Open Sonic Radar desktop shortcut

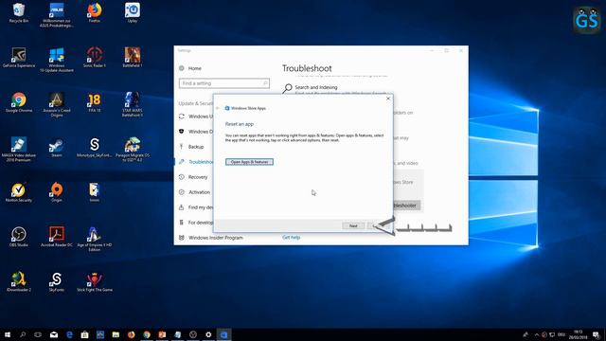pos(95,58)
